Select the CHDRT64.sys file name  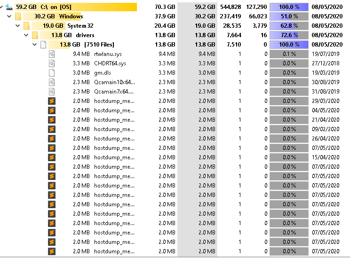(x=110, y=63)
